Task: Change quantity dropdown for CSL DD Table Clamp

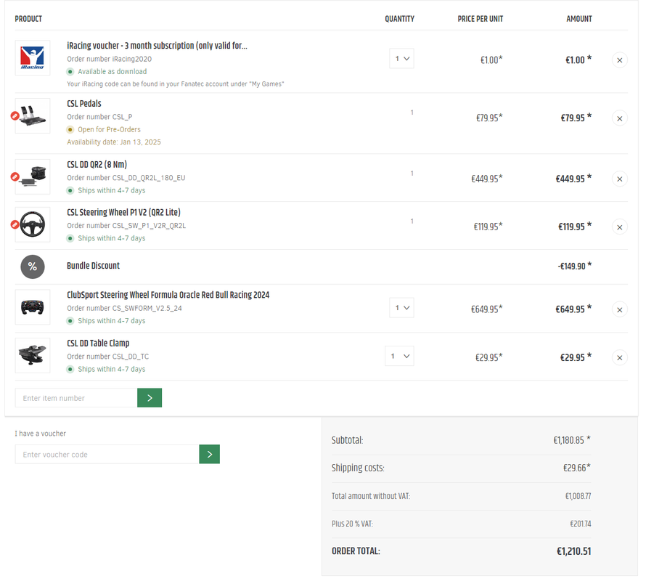Action: tap(399, 356)
